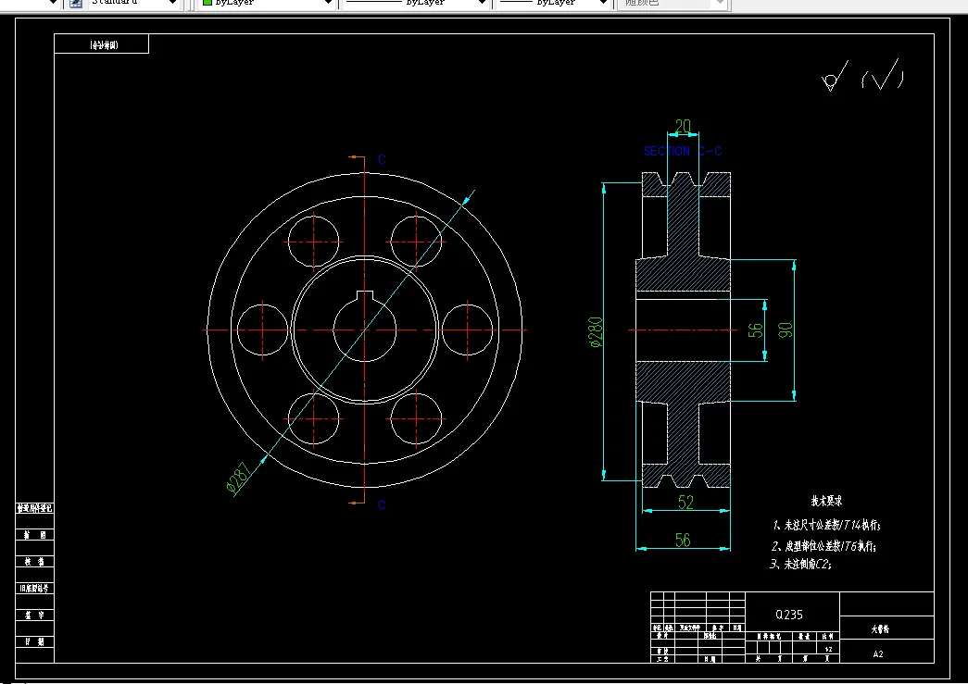Click the Q235 material text
This screenshot has width=968, height=684.
click(x=789, y=615)
